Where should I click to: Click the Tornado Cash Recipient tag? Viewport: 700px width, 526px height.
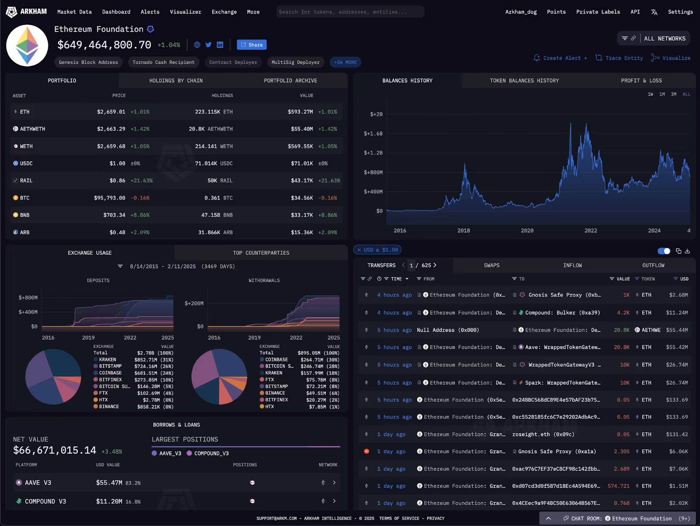(164, 63)
